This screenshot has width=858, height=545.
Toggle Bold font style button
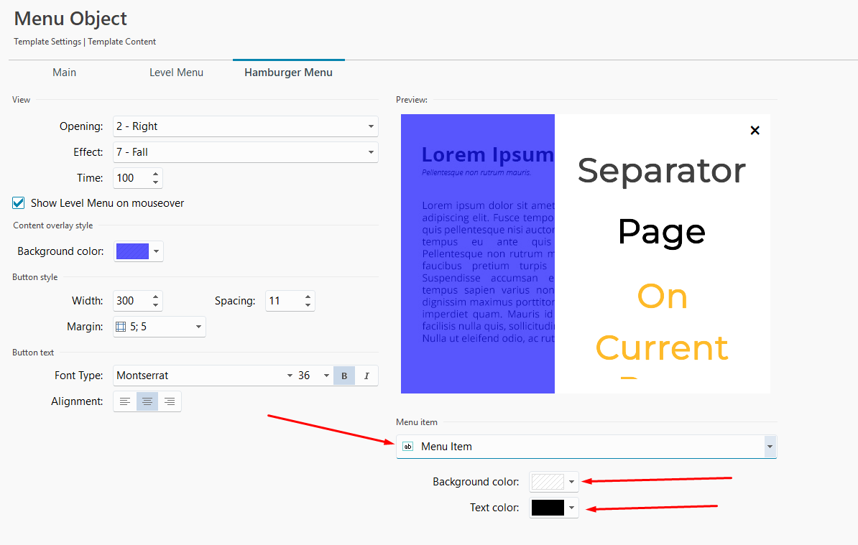pos(344,376)
